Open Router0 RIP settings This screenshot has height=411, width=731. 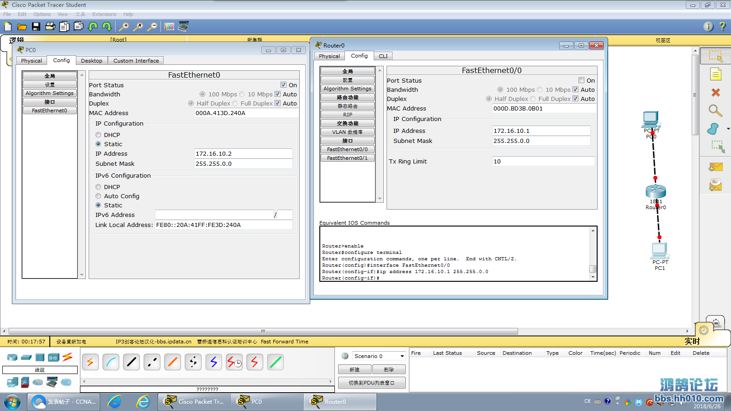click(x=348, y=115)
